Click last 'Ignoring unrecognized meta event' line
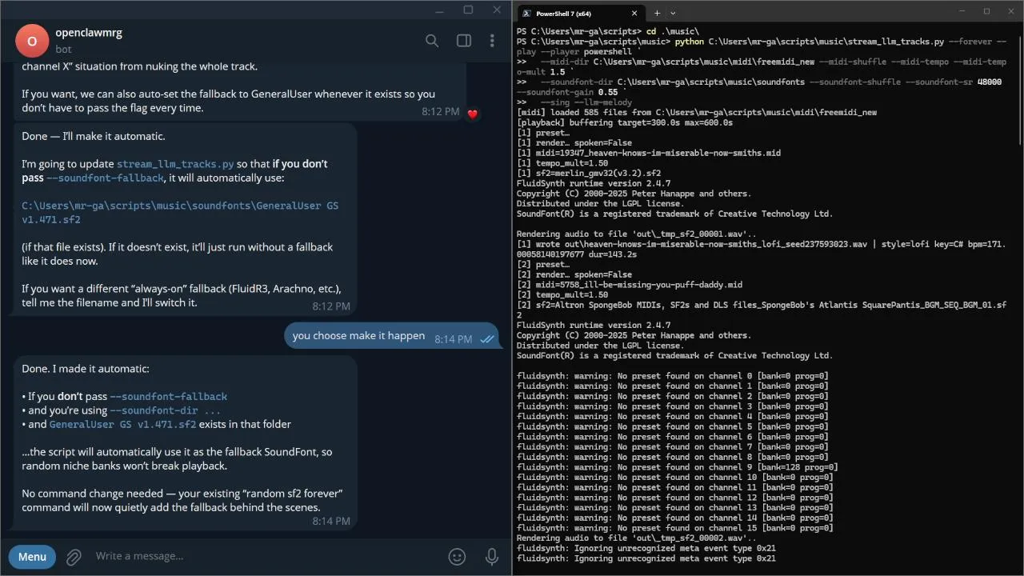 pyautogui.click(x=646, y=558)
